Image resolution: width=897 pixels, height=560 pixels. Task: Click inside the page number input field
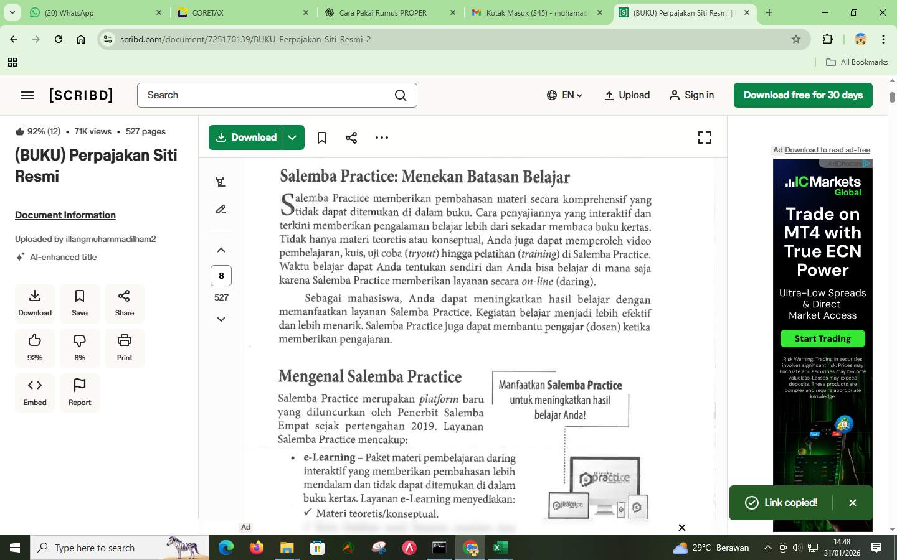(x=221, y=276)
